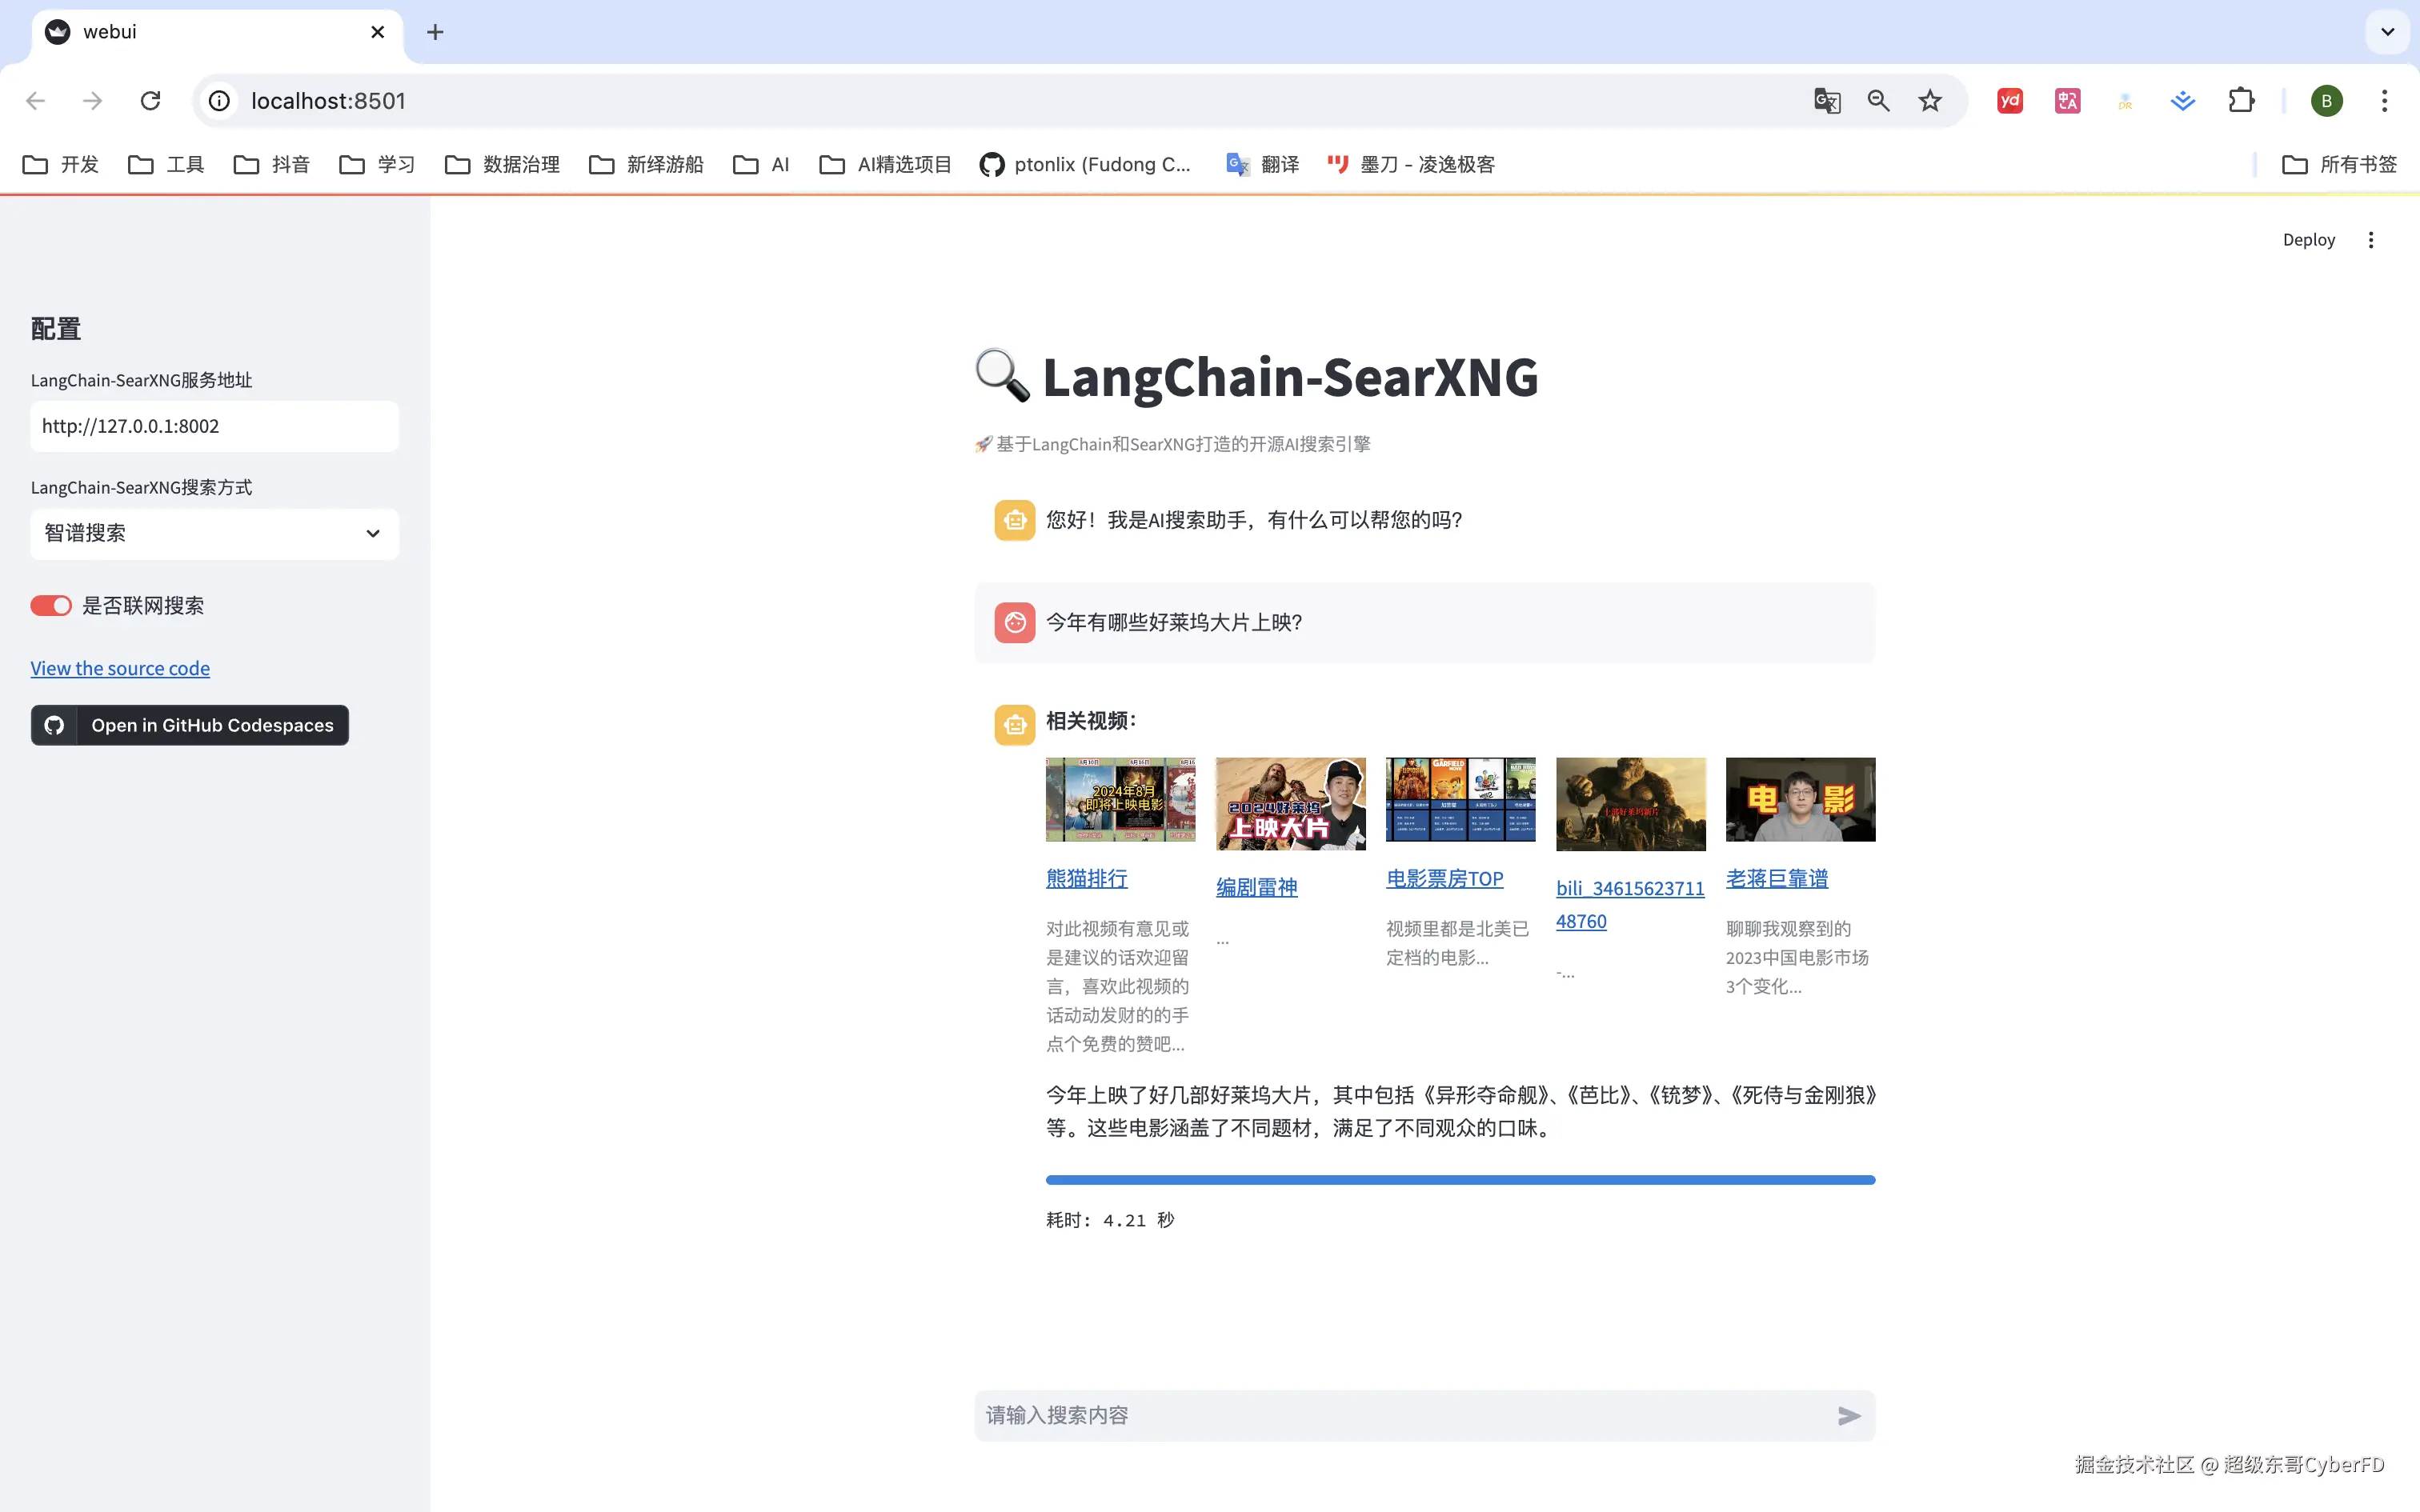This screenshot has width=2420, height=1512.
Task: Open the AI精选项目 bookmark folder
Action: click(x=885, y=164)
